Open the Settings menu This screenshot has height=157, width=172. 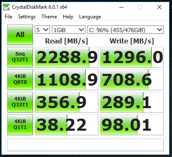click(27, 17)
